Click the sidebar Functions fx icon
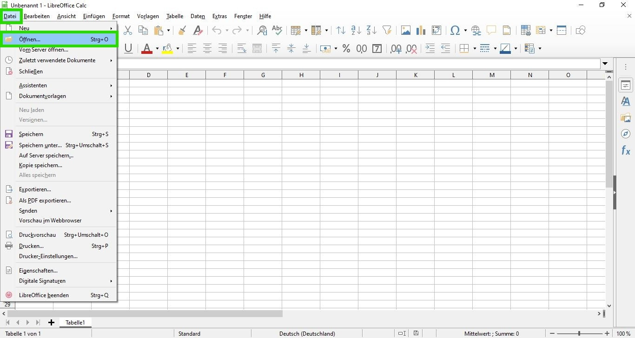 tap(626, 150)
